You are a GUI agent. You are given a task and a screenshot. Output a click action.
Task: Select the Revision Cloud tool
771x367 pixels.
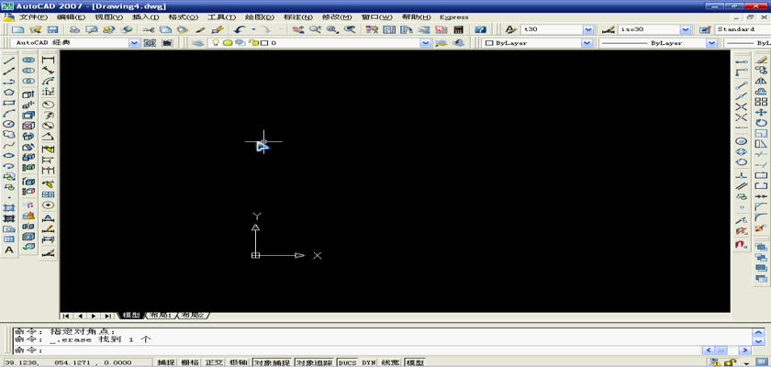pos(9,135)
